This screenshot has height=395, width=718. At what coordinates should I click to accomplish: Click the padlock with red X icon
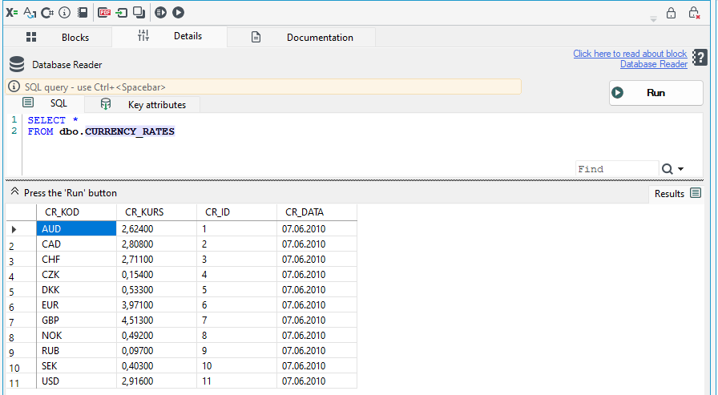694,13
